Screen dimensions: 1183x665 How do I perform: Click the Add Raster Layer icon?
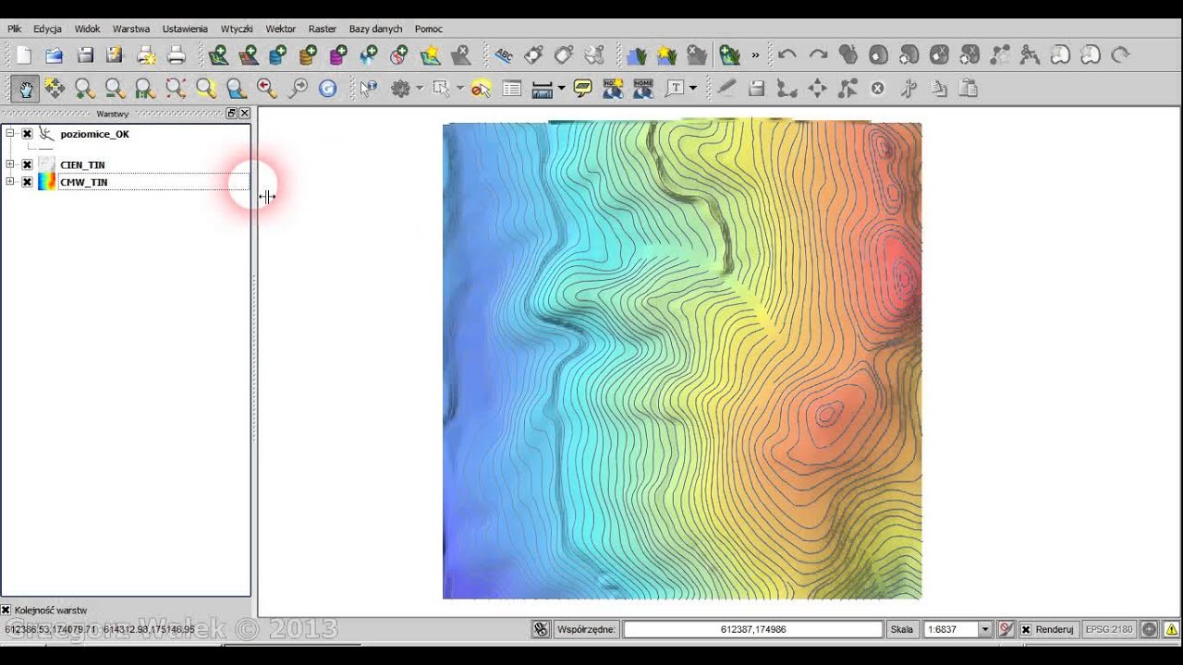pyautogui.click(x=248, y=55)
